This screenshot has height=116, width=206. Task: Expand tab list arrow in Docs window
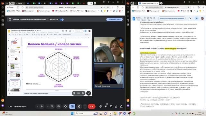click(x=136, y=3)
